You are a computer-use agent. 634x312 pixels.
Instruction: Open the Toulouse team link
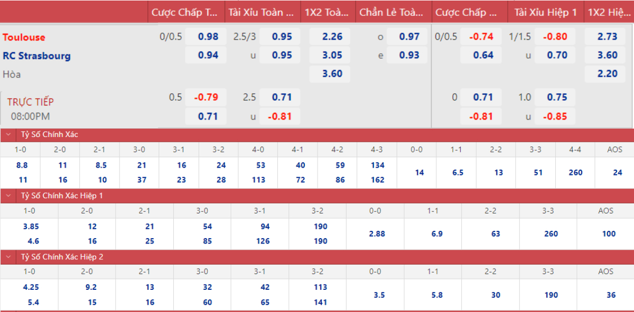[24, 37]
